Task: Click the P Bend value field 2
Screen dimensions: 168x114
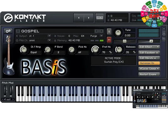Action: coord(58,52)
